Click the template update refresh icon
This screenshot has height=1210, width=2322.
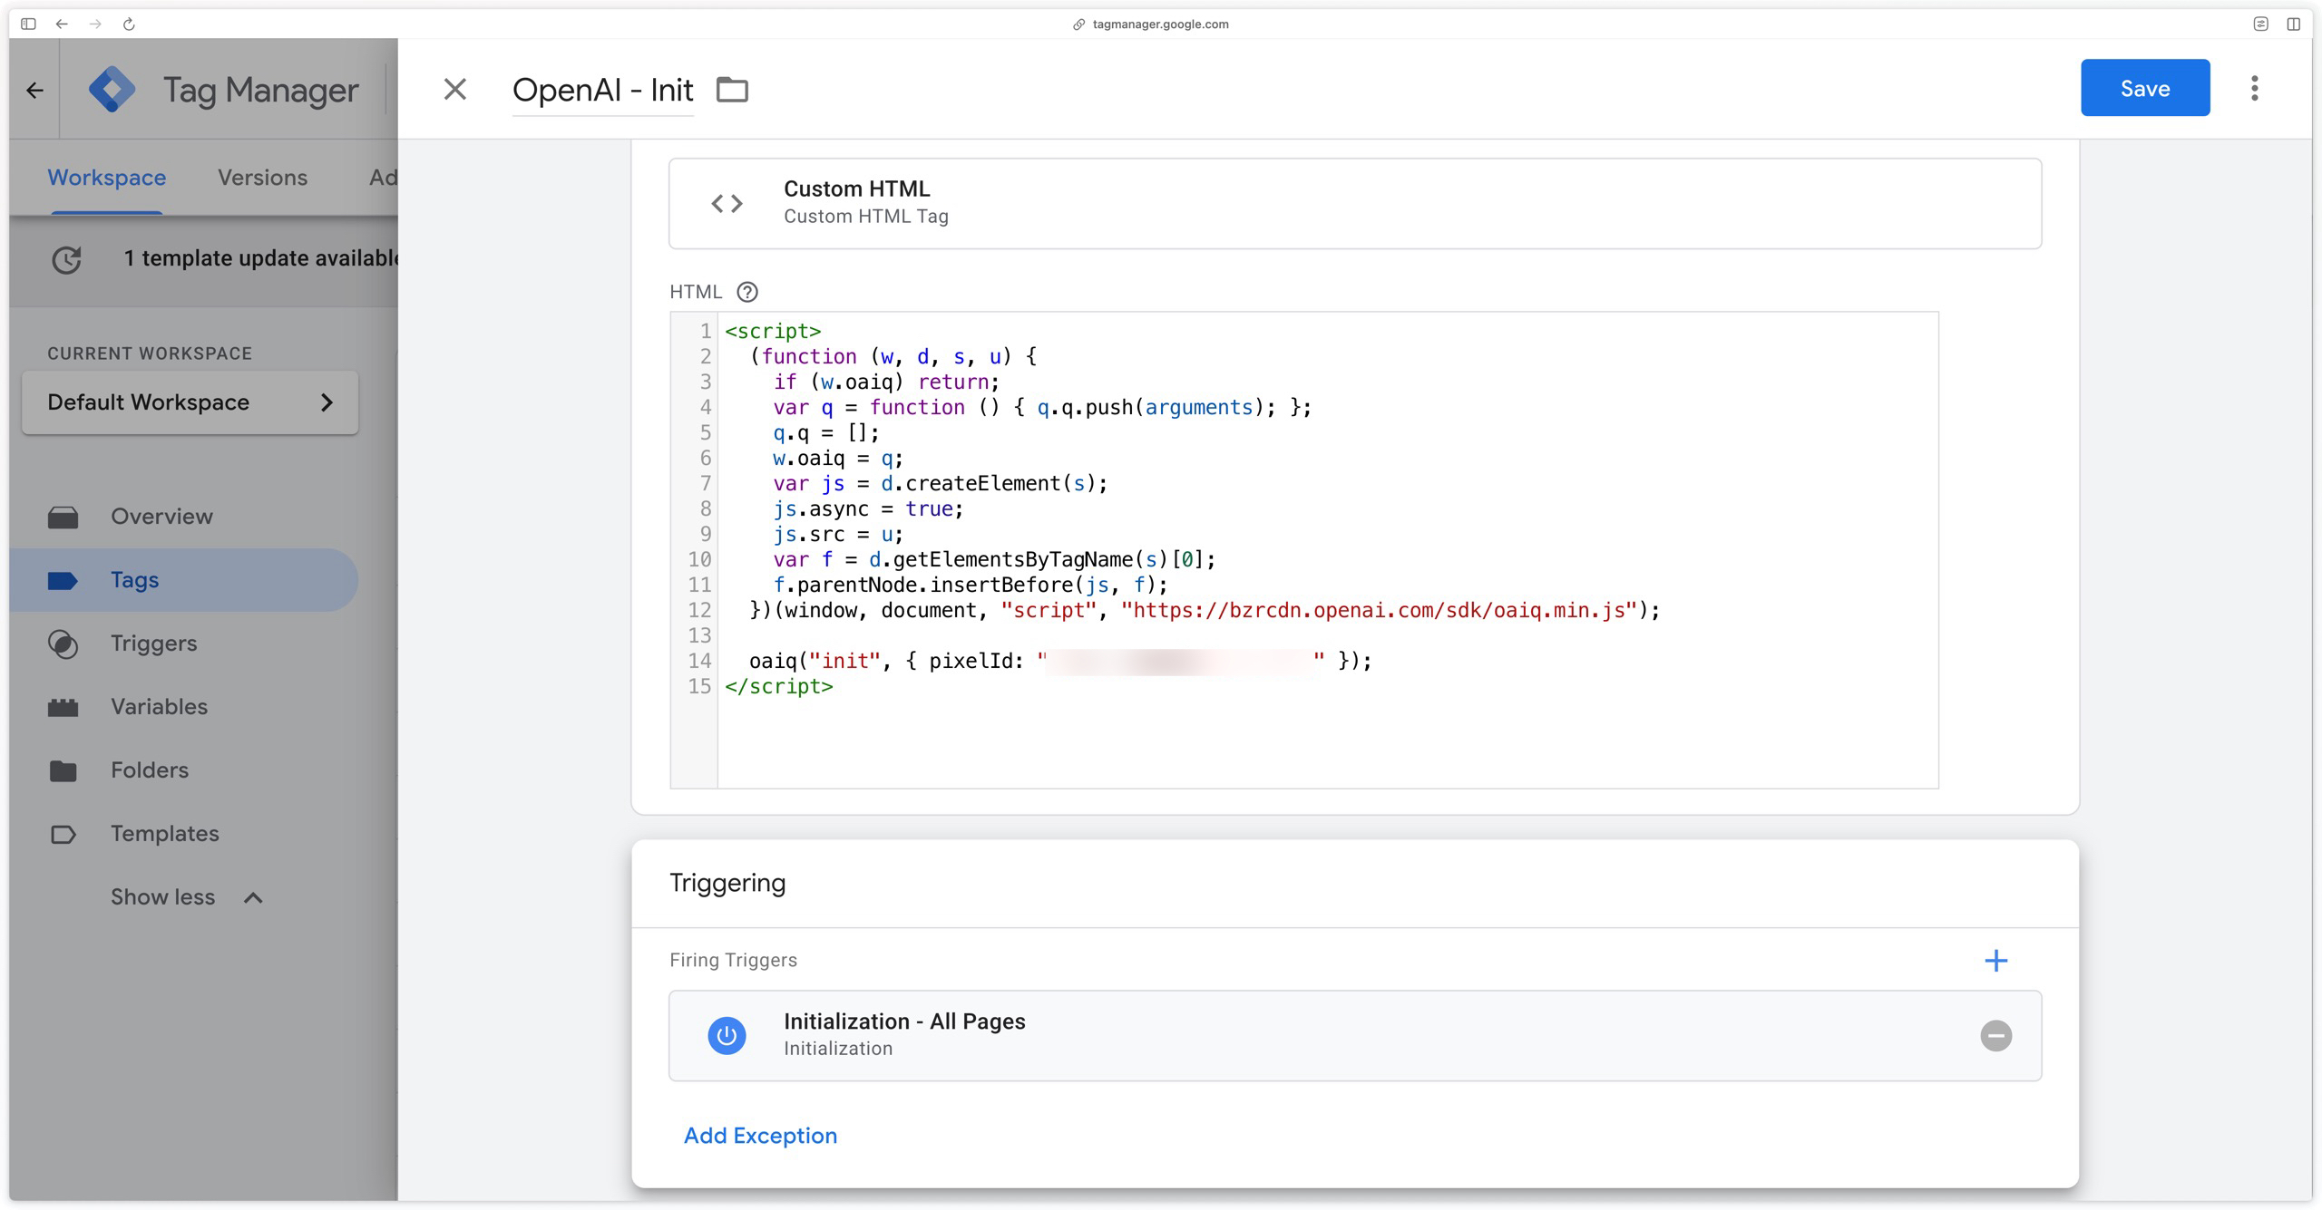click(x=66, y=259)
